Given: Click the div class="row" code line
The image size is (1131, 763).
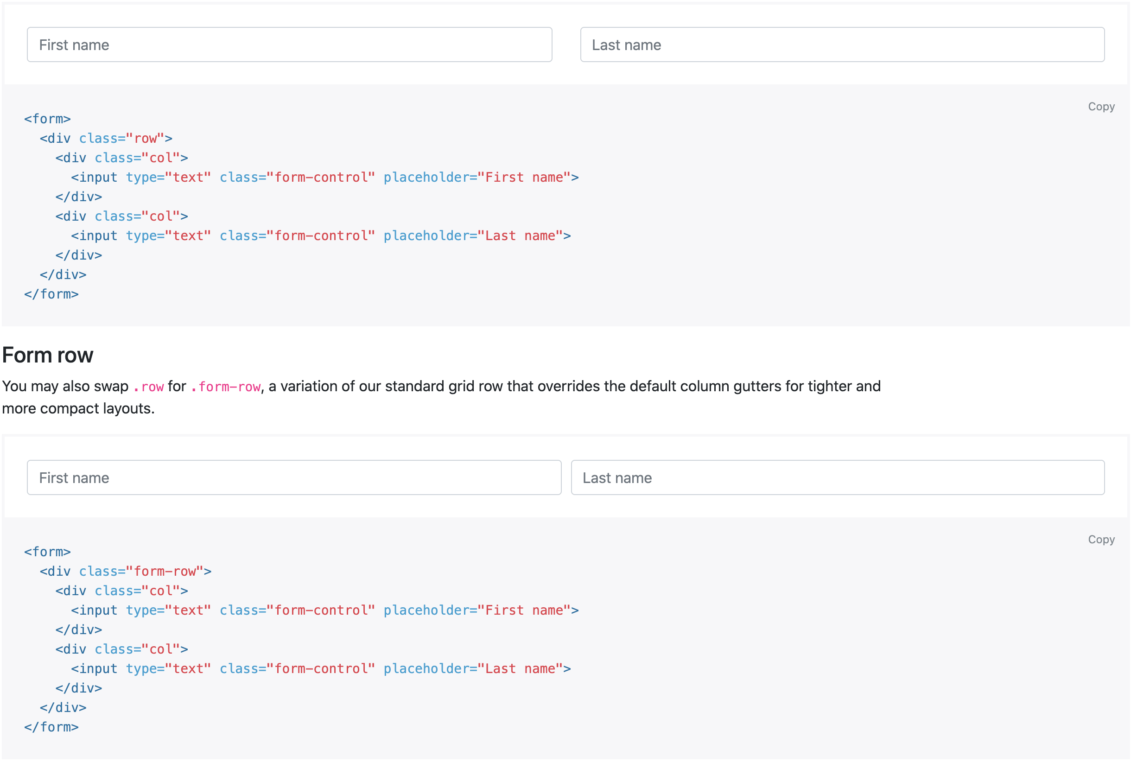Looking at the screenshot, I should tap(106, 138).
